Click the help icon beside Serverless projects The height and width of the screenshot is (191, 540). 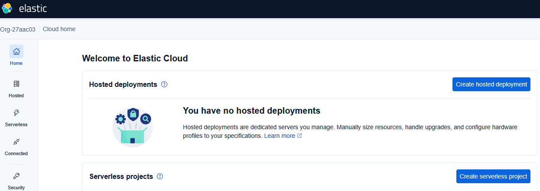pyautogui.click(x=160, y=176)
